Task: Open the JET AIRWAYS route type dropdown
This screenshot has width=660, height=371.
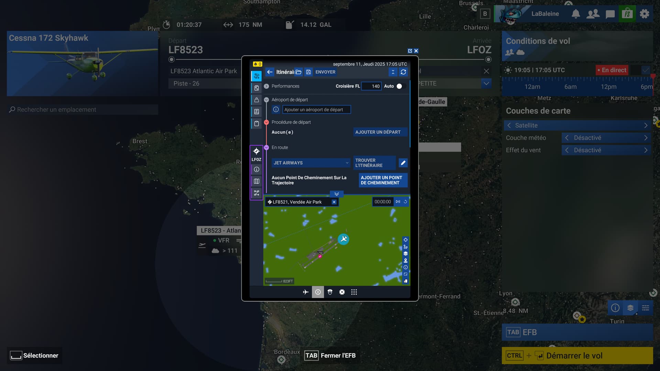Action: (311, 163)
